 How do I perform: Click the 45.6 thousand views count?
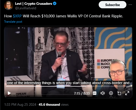click(x=53, y=104)
